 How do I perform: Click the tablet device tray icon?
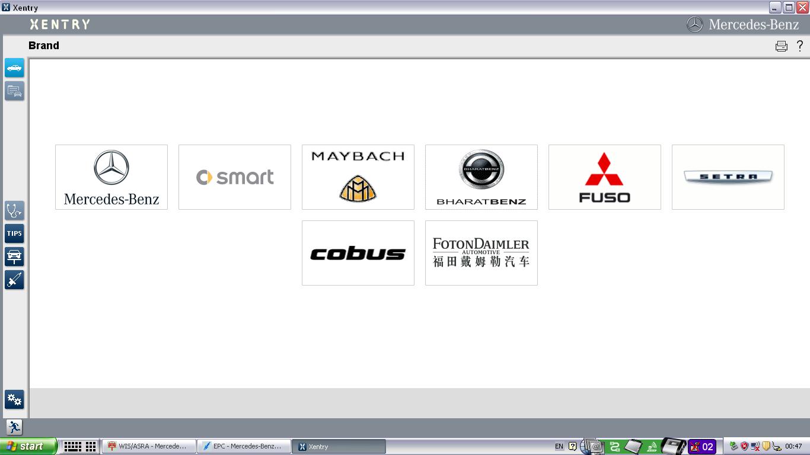(633, 446)
